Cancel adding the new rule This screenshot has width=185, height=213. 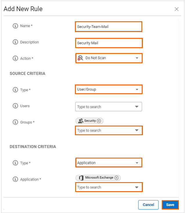(x=148, y=205)
